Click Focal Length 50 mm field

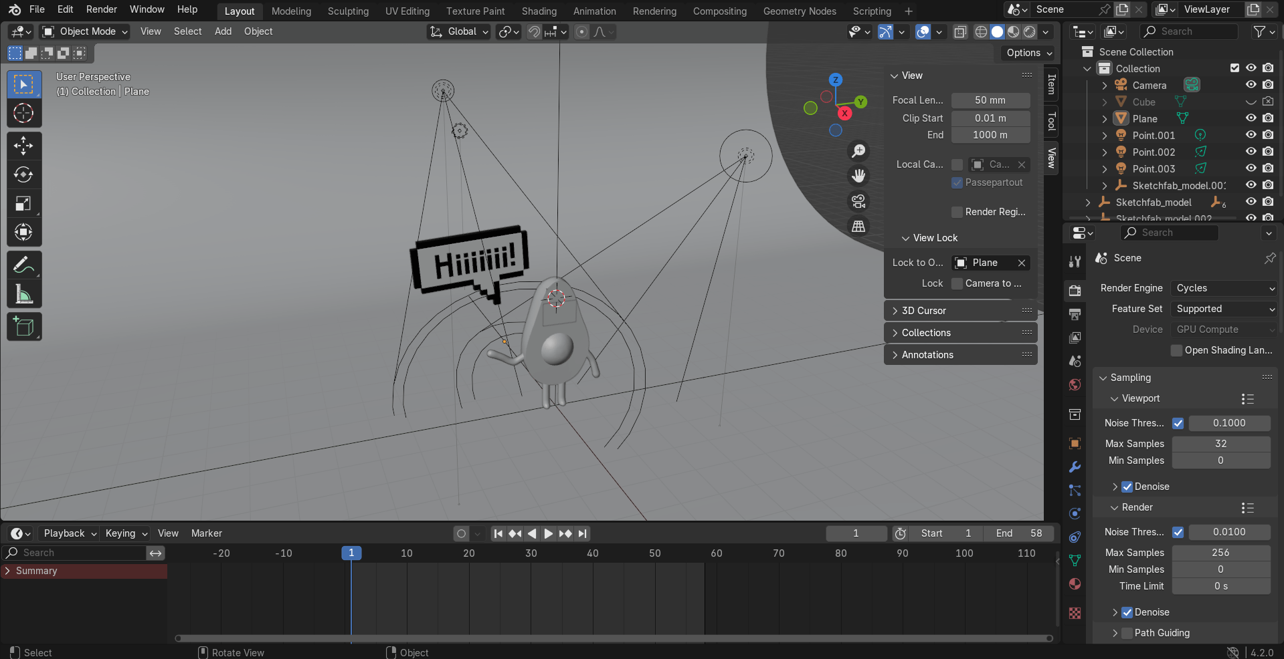(x=990, y=100)
